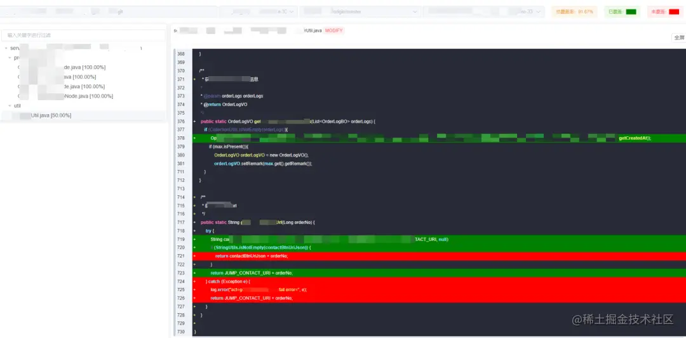Click the 'Util.java' file path header text
The height and width of the screenshot is (338, 686).
[313, 30]
